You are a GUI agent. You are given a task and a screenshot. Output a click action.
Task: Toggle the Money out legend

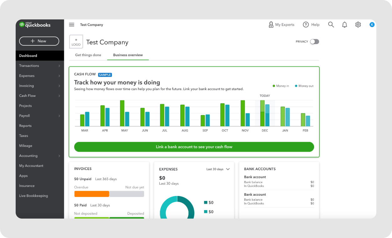(x=303, y=86)
